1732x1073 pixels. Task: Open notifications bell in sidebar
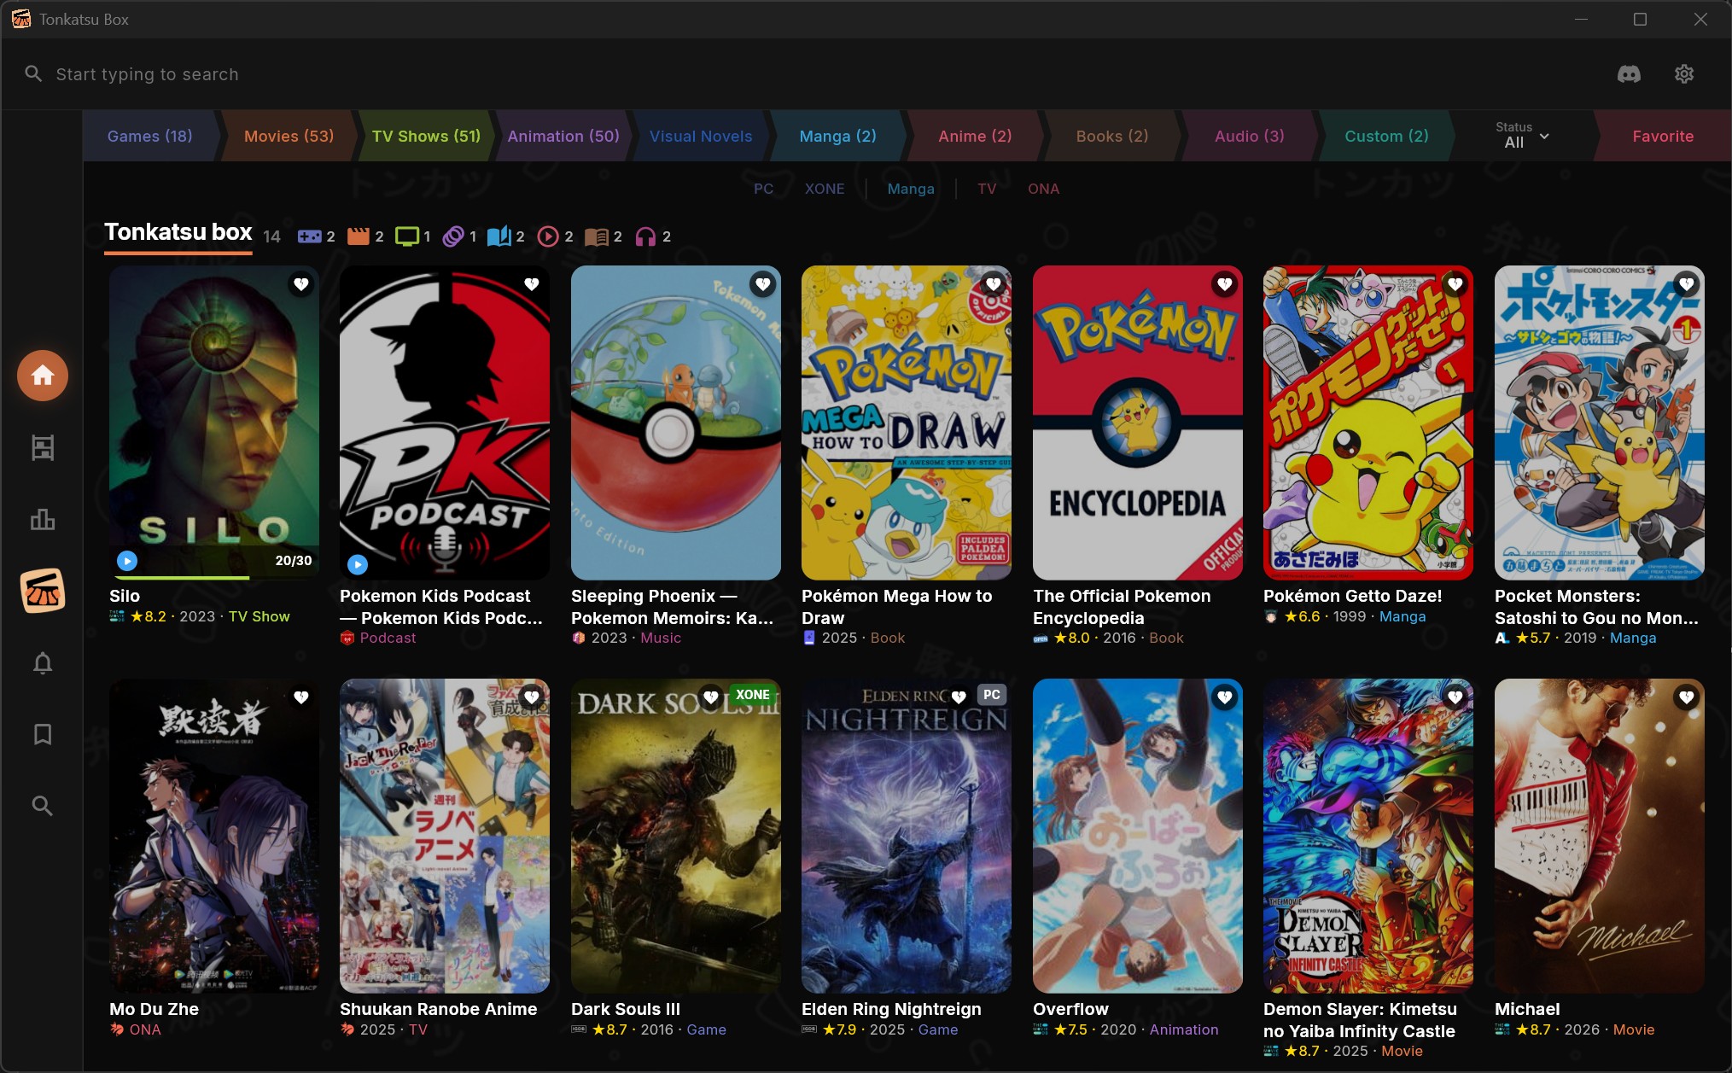[43, 662]
